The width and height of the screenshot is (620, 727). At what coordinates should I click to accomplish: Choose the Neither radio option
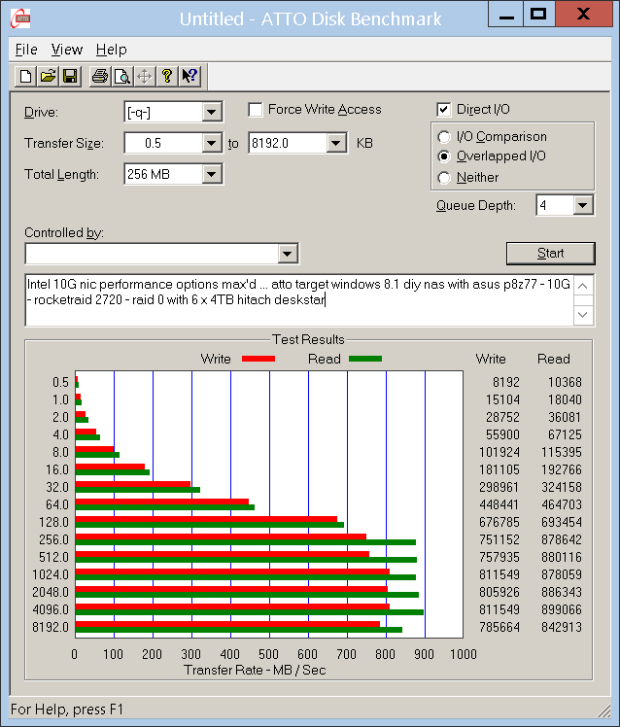click(x=445, y=178)
